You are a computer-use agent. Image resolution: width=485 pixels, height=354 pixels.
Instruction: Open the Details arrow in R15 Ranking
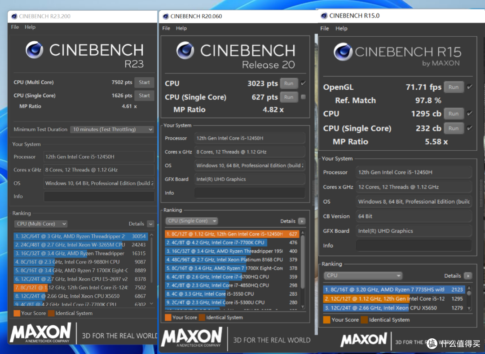pyautogui.click(x=468, y=276)
